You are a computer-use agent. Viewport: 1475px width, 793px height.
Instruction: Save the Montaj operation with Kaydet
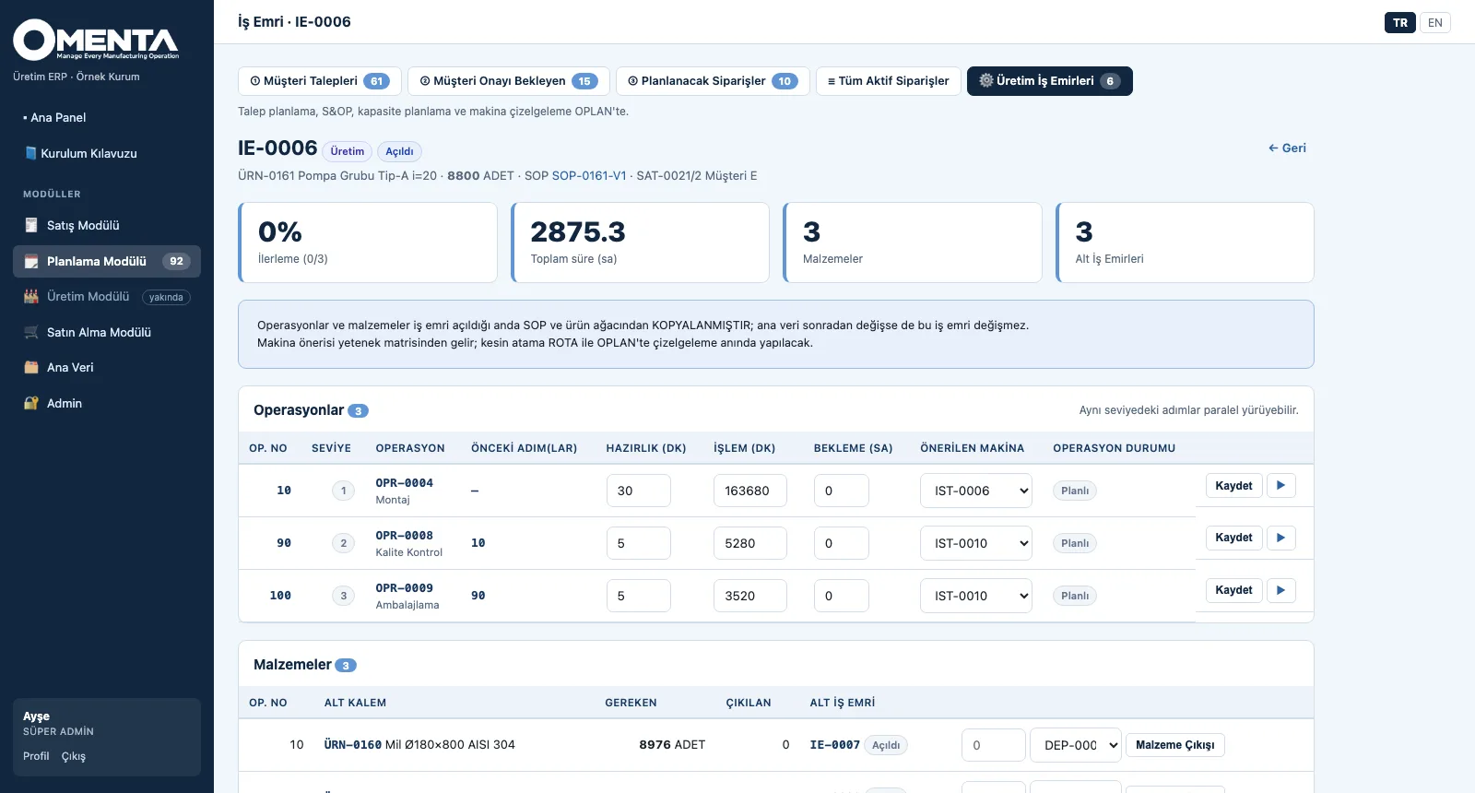point(1233,486)
